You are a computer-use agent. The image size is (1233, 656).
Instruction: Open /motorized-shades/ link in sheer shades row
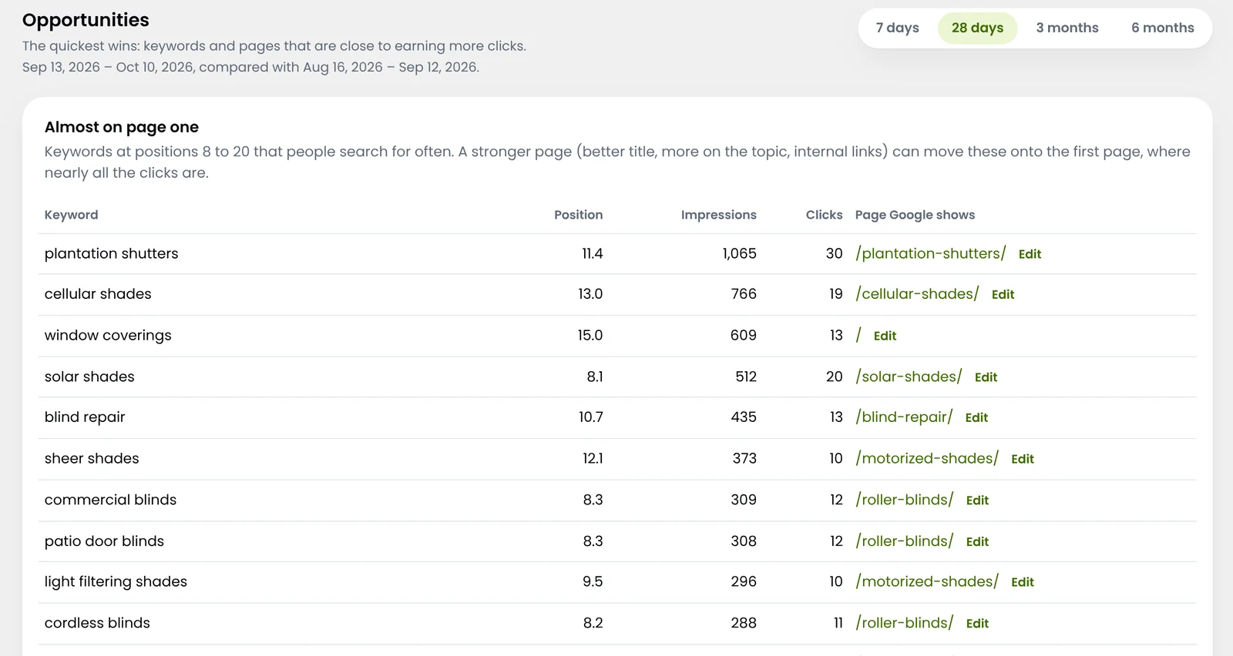pos(927,458)
